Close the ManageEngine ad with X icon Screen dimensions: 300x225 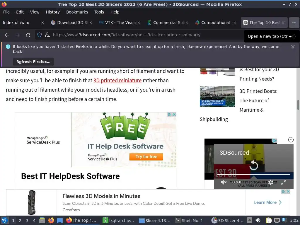[174, 115]
